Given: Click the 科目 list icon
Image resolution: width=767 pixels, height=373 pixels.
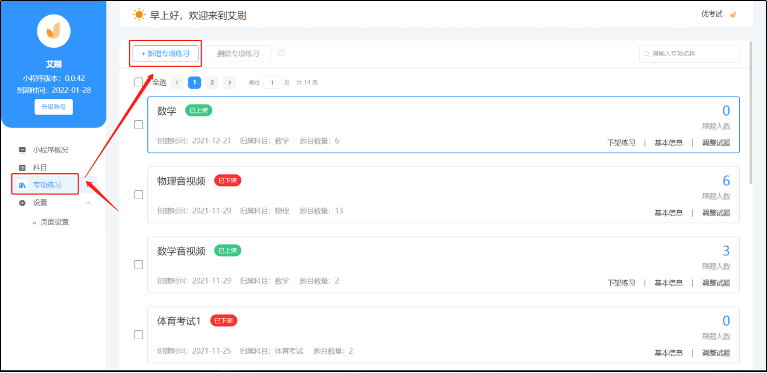Looking at the screenshot, I should [22, 167].
